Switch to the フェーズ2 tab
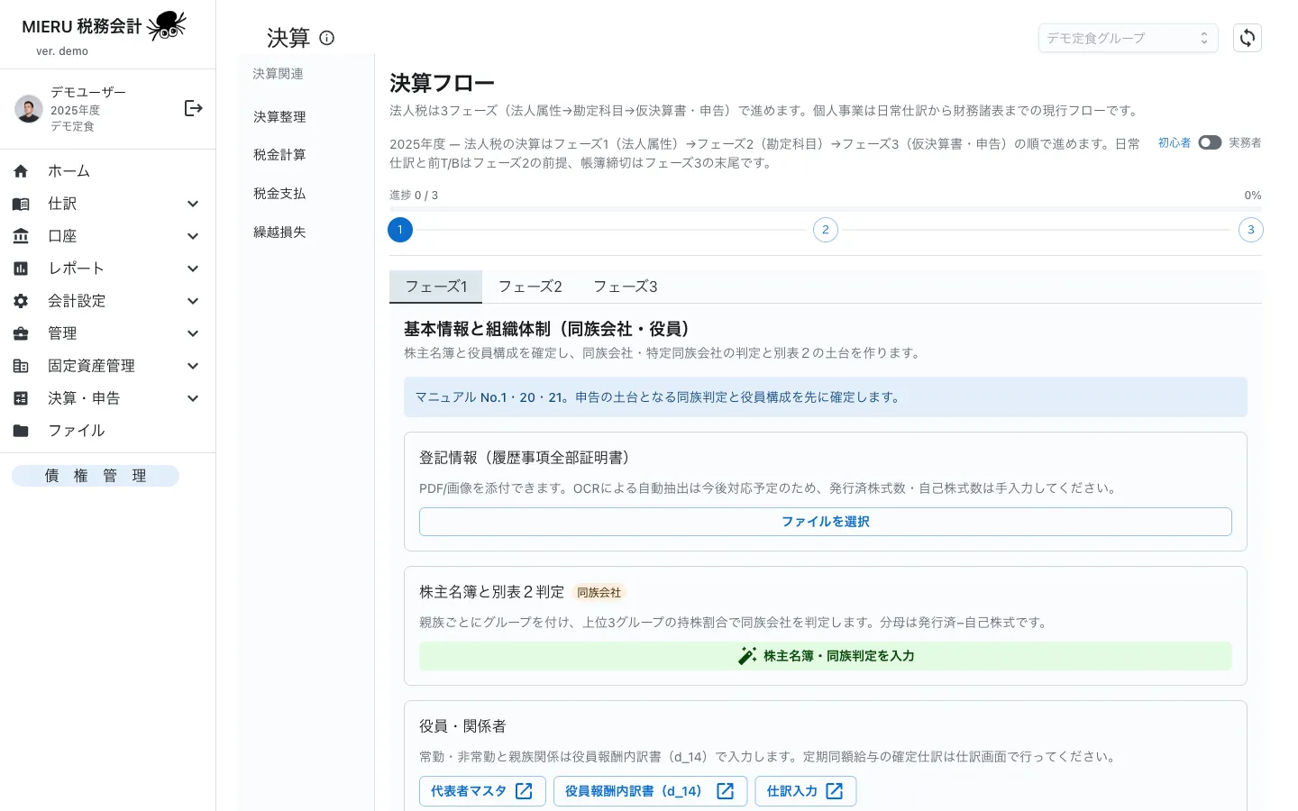 coord(530,287)
